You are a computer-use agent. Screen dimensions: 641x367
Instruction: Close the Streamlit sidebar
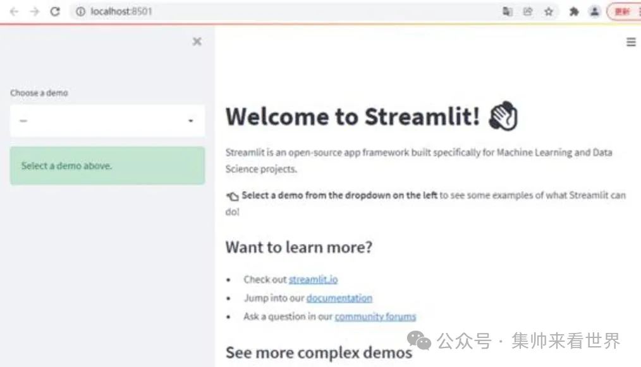coord(197,41)
